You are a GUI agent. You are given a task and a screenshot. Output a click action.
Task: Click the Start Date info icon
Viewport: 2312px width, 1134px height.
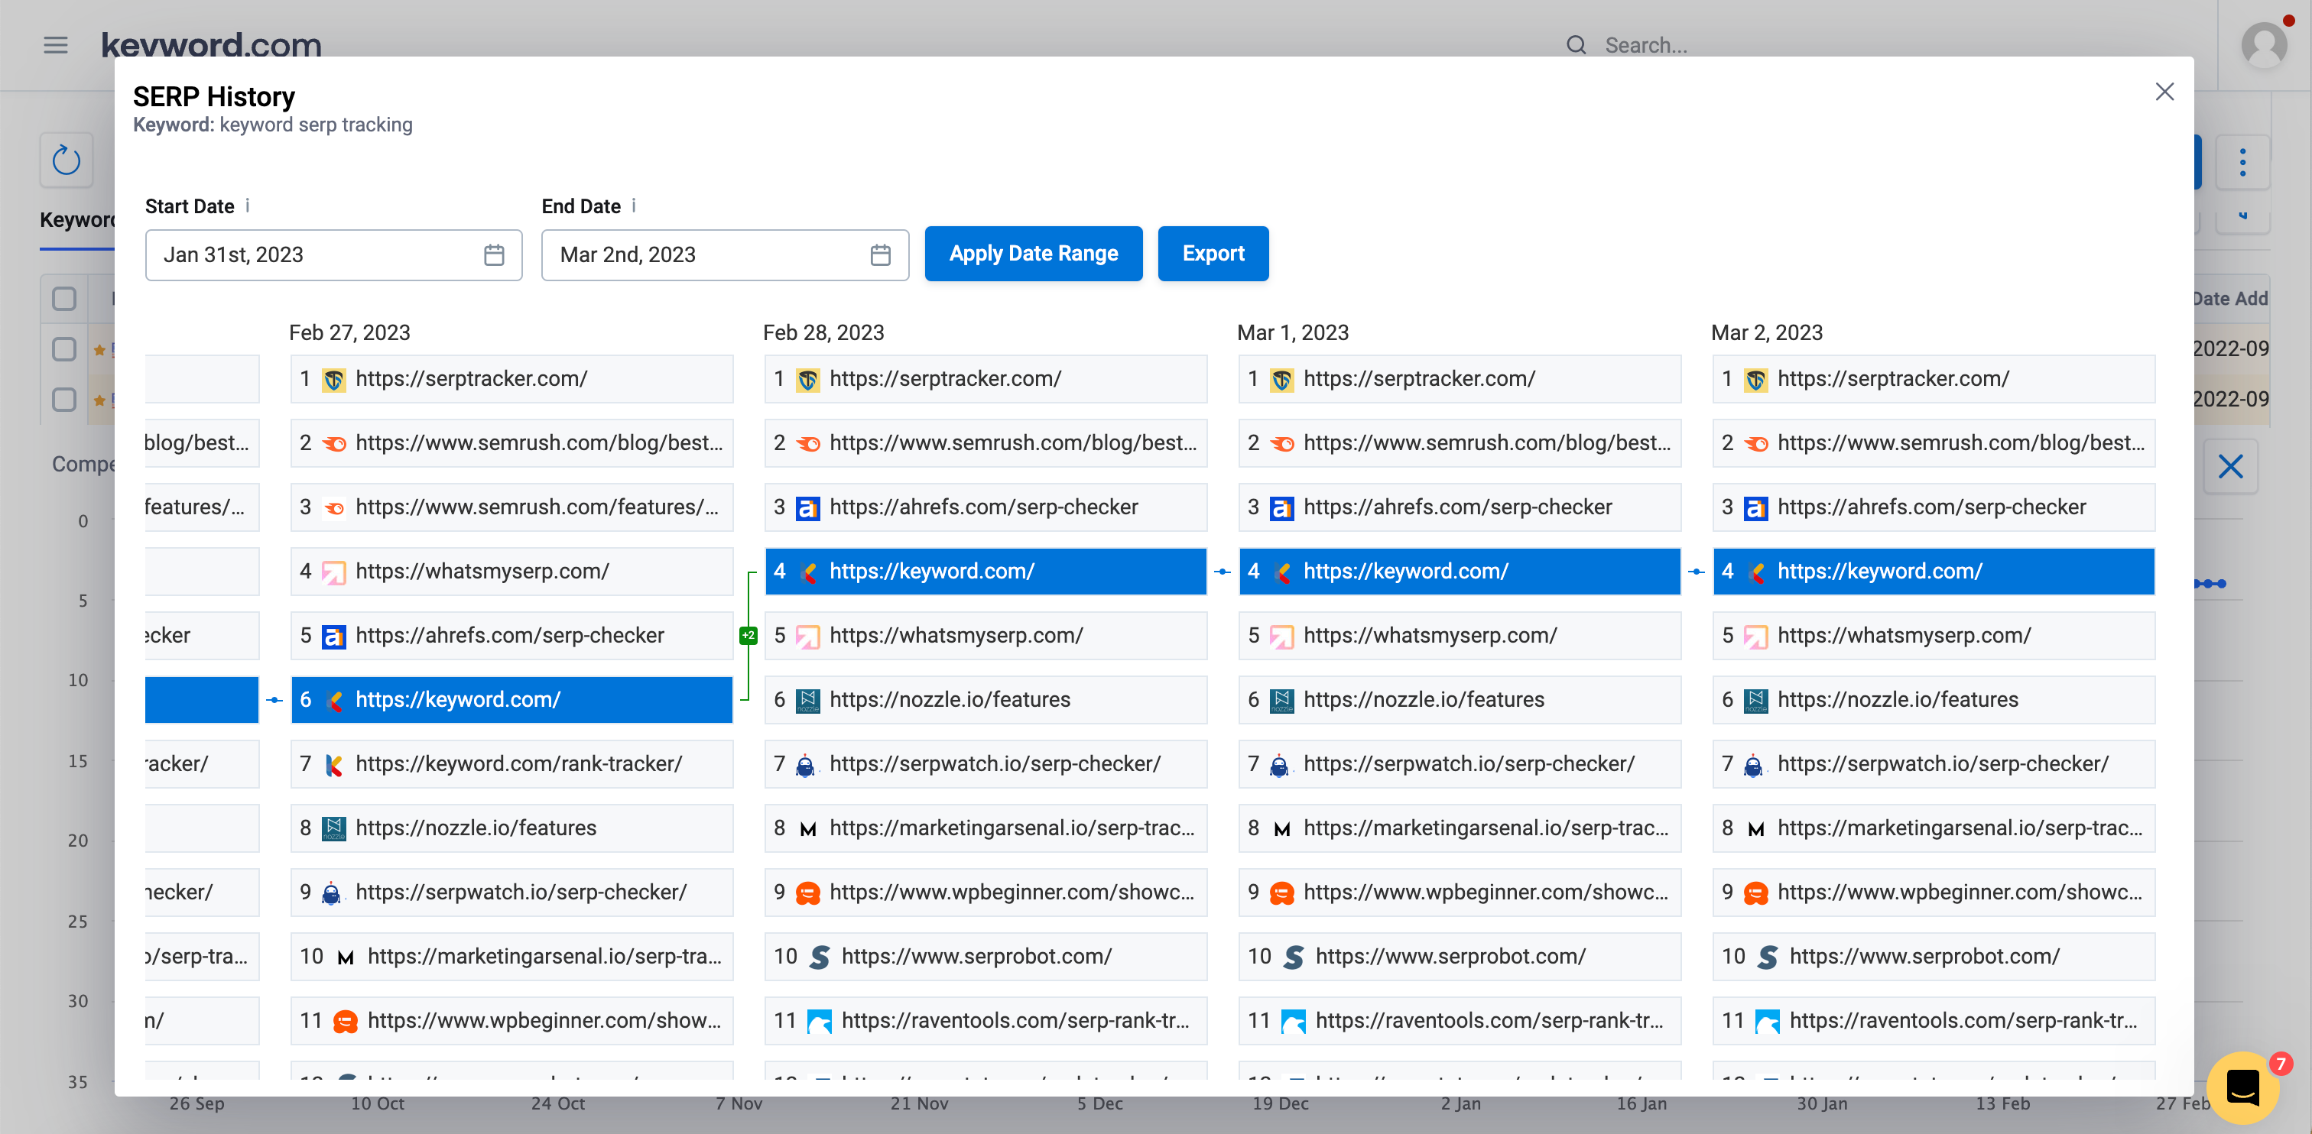click(x=248, y=206)
